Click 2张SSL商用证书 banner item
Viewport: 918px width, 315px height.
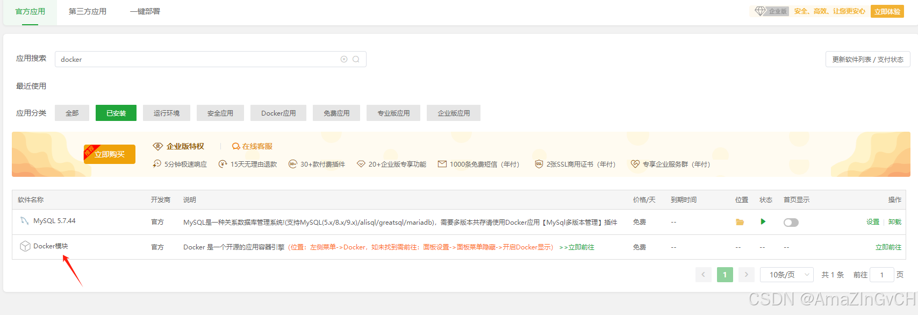[575, 164]
